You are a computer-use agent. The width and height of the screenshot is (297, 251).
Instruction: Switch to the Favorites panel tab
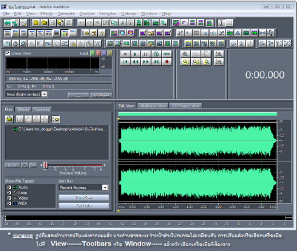(x=42, y=109)
